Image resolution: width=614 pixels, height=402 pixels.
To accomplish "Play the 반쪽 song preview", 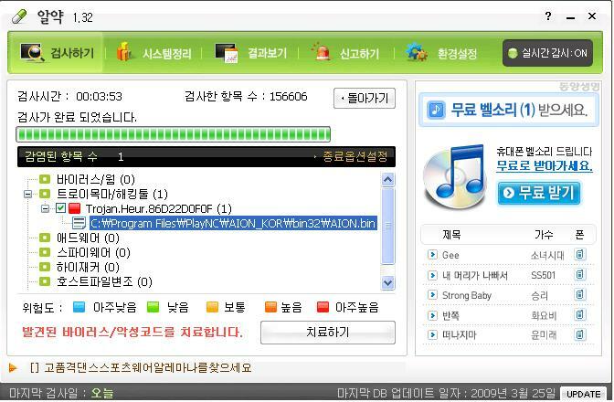I will (x=432, y=314).
